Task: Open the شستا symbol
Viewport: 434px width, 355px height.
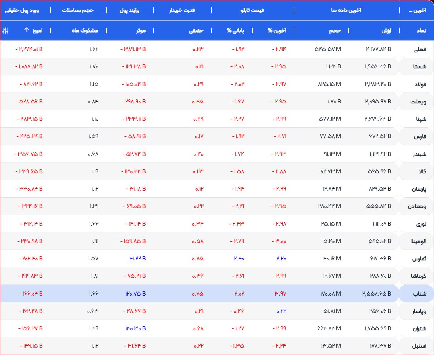Action: tap(419, 66)
